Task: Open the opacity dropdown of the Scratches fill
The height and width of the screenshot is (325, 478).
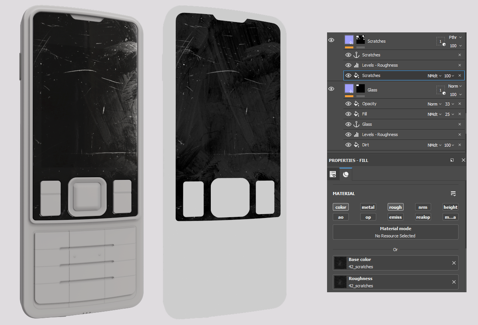Action: pos(449,76)
